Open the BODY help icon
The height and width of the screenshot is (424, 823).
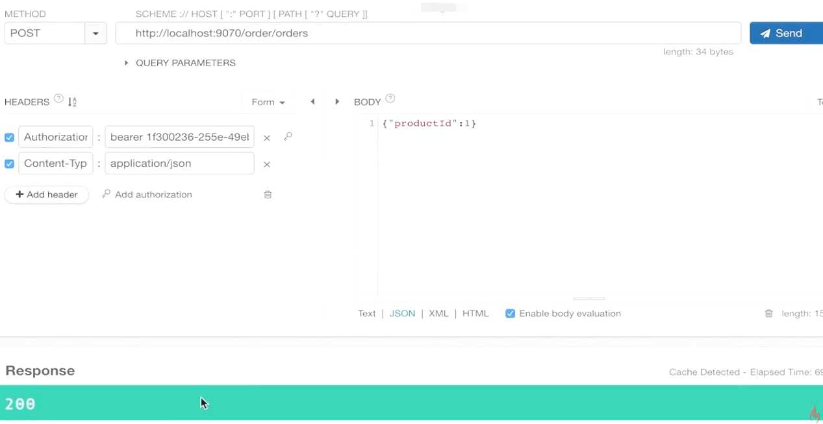coord(390,99)
